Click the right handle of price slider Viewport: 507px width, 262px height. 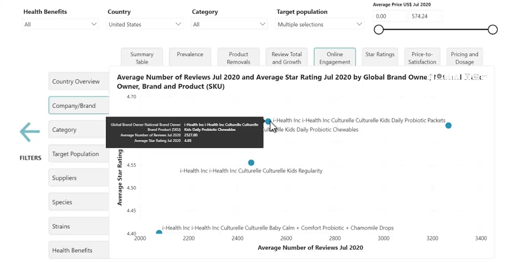(493, 29)
